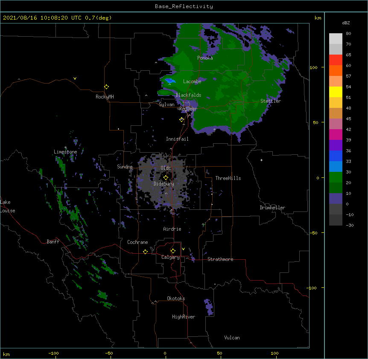Click the Ponoka city label

pos(205,58)
